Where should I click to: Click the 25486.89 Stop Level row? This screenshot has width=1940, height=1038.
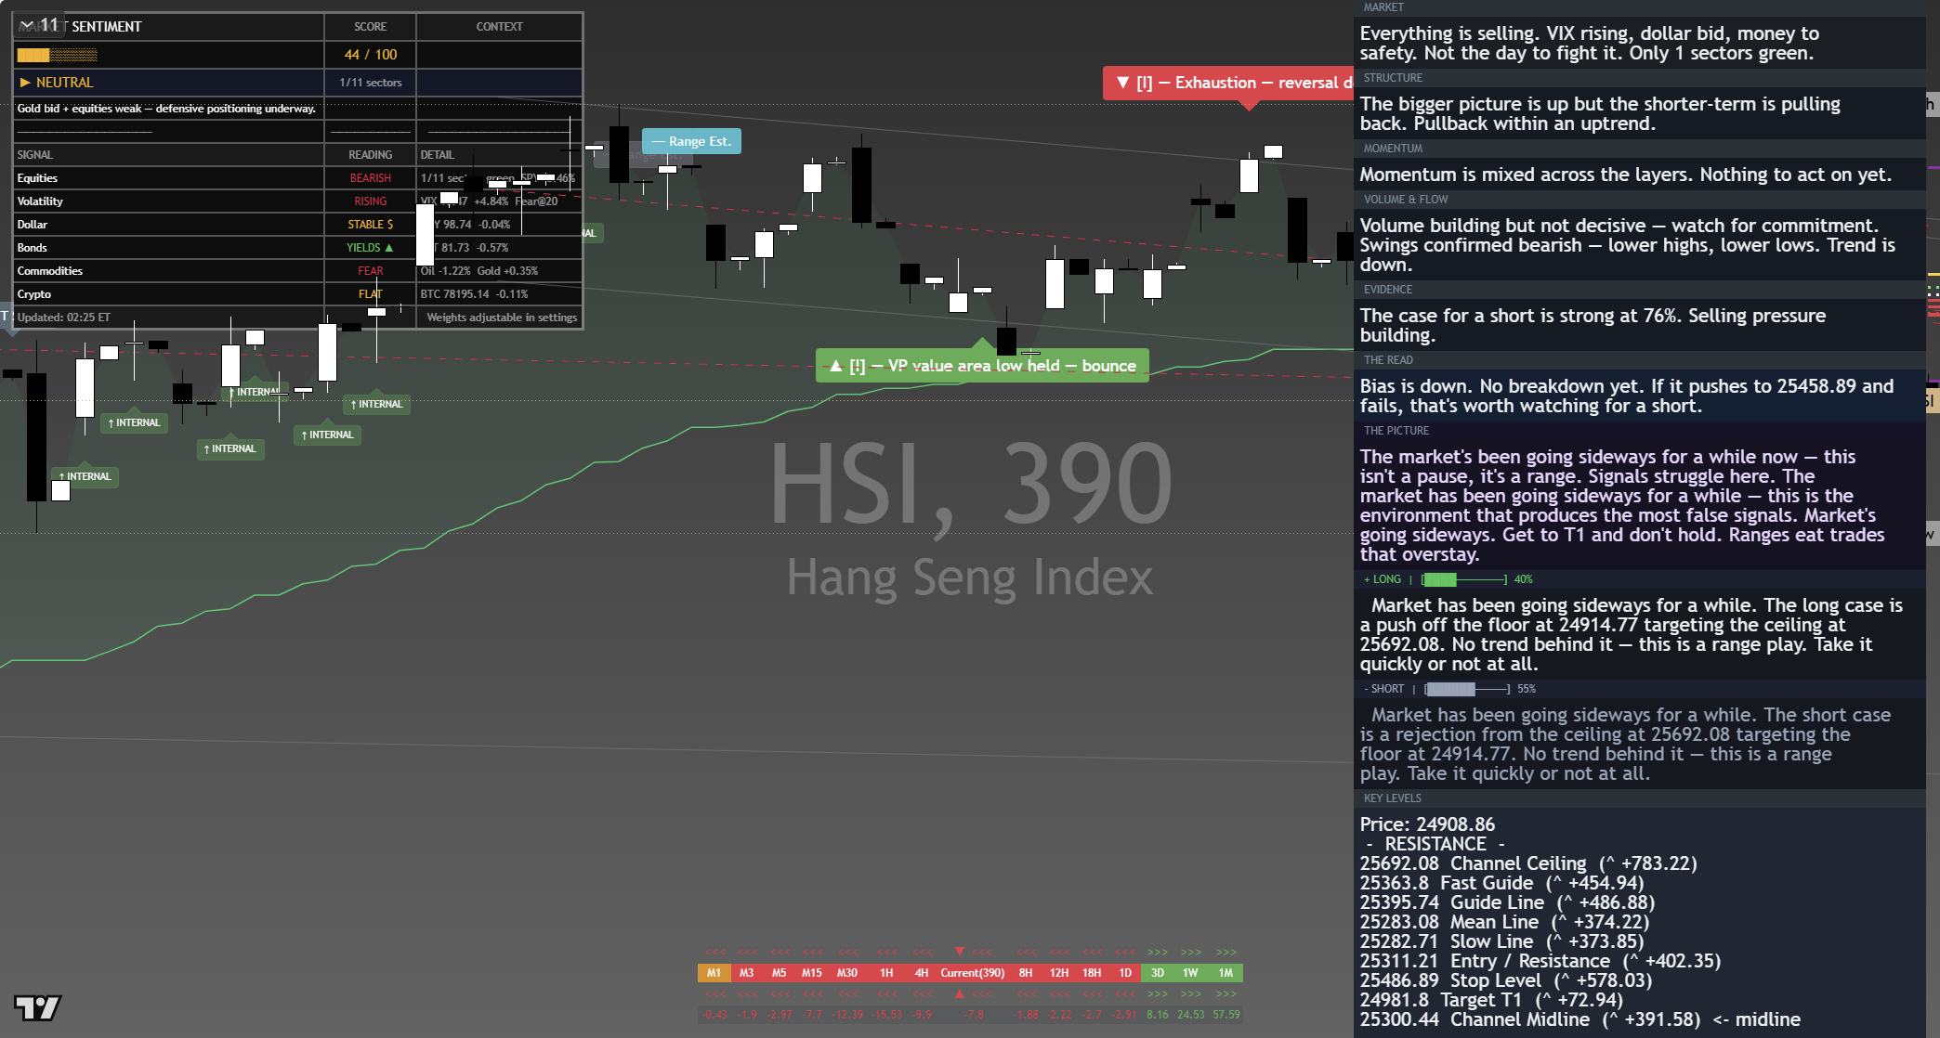1506,980
